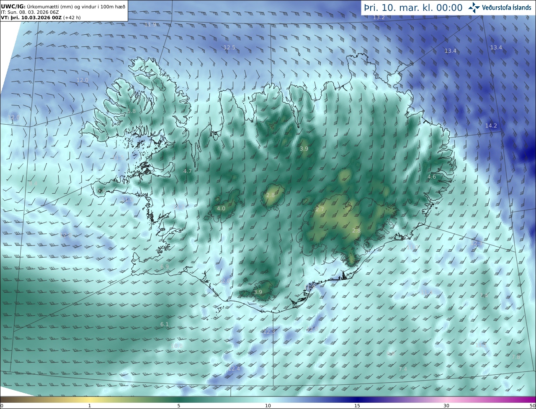Click the 5.6 value label on Snæfellsnes peninsula
This screenshot has height=409, width=536.
pos(101,190)
